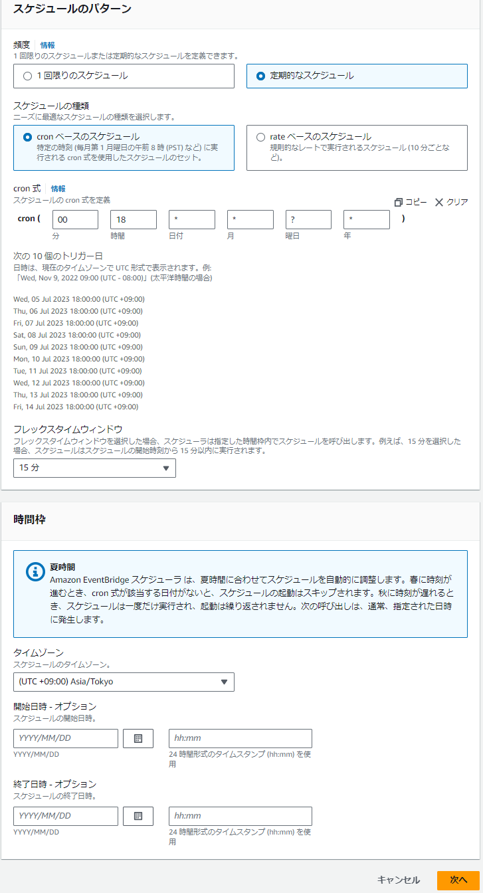Select the one-time schedule radio option
The width and height of the screenshot is (483, 893).
point(27,76)
